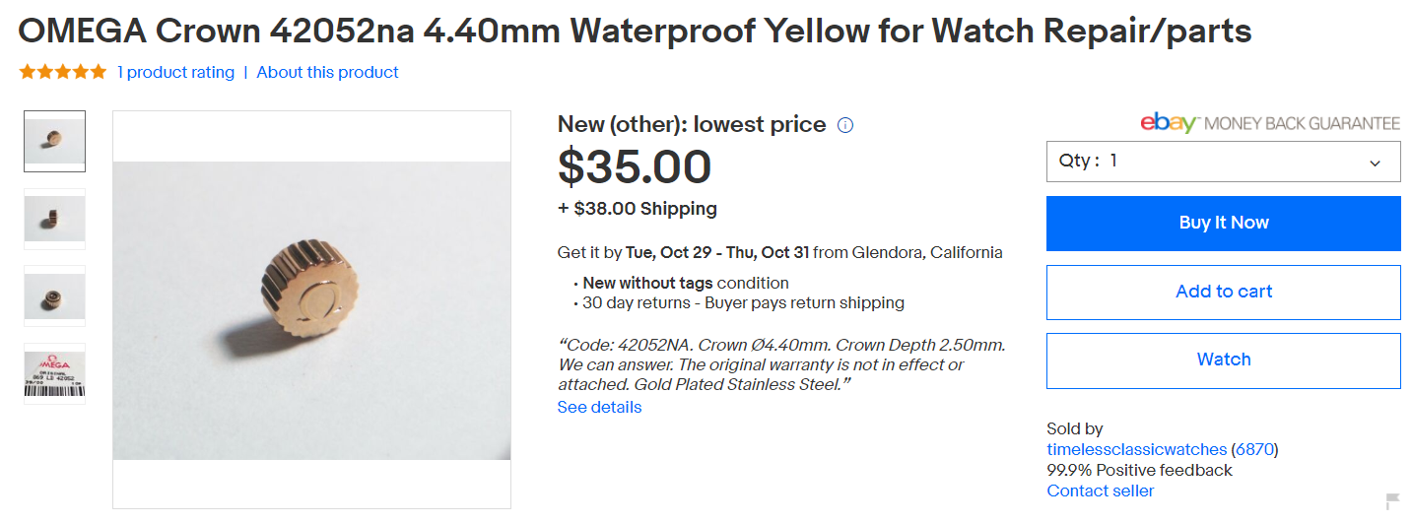Open the 1 product rating link
This screenshot has height=524, width=1412.
tap(175, 72)
